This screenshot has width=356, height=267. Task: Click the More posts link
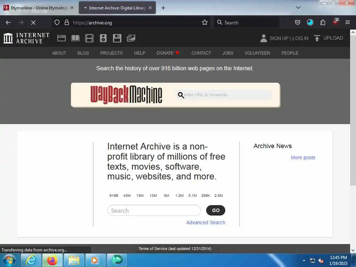click(x=303, y=157)
